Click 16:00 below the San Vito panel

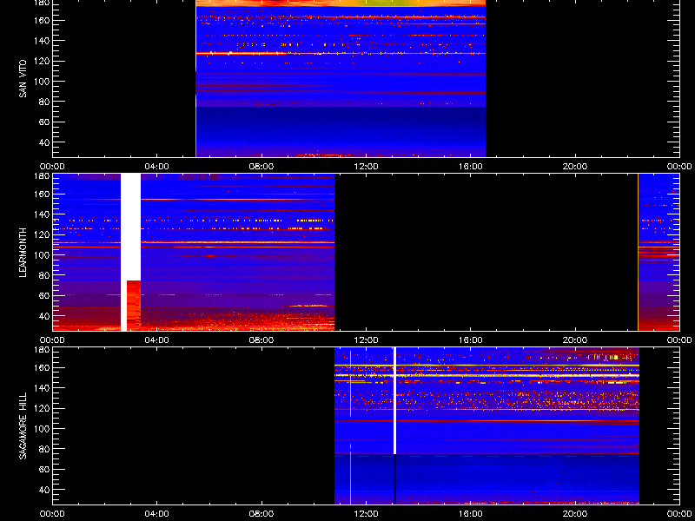471,167
